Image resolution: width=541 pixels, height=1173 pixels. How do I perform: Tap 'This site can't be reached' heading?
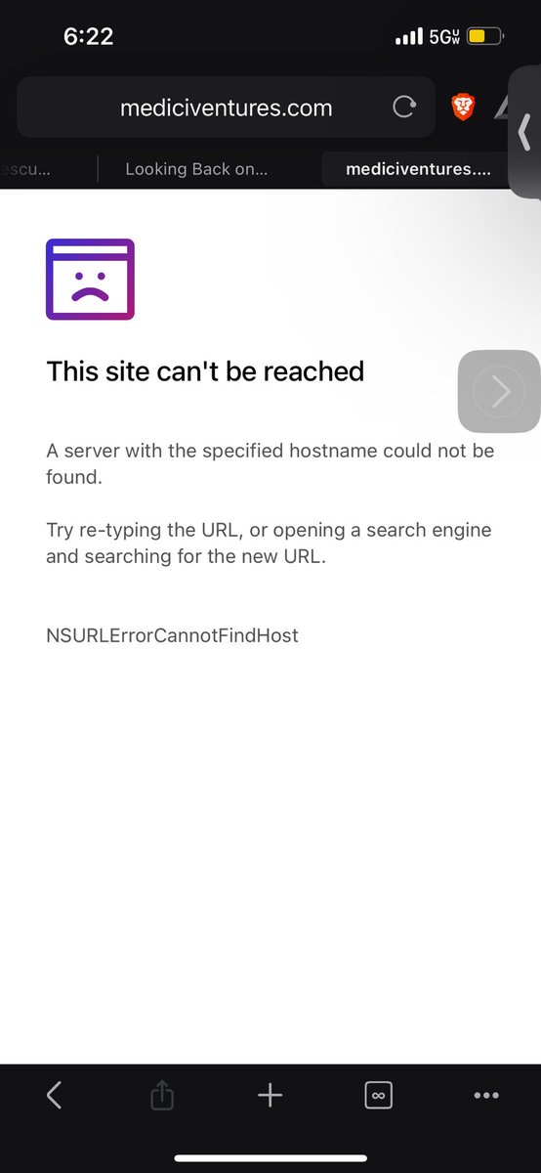pos(205,371)
